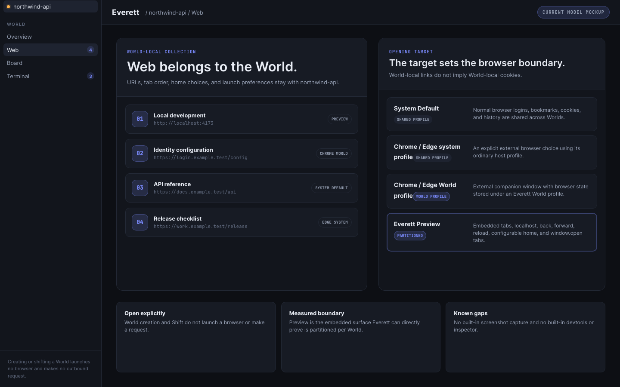Viewport: 620px width, 387px height.
Task: Click the sidebar footer note about creating a World
Action: (49, 369)
